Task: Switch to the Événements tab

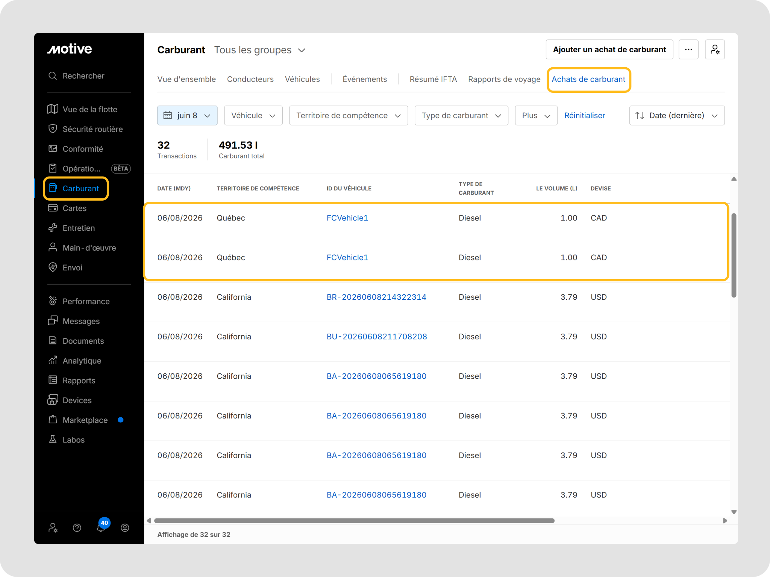Action: click(x=365, y=79)
